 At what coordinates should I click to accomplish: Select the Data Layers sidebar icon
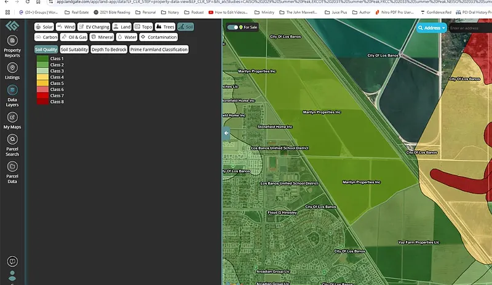[12, 90]
